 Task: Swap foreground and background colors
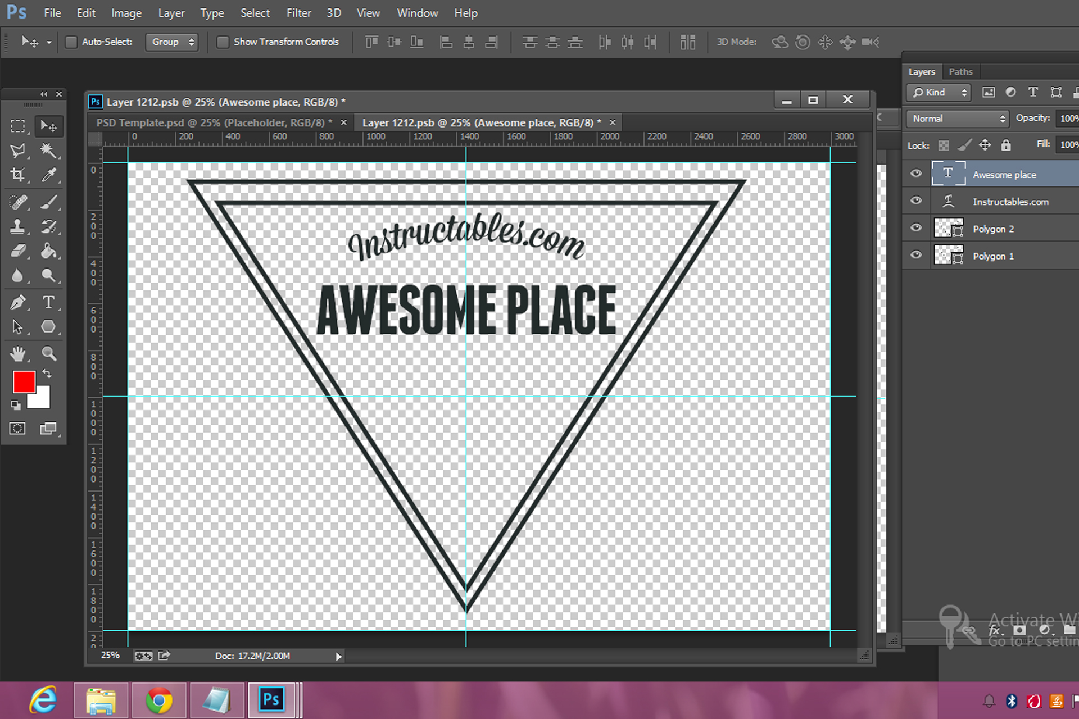coord(47,374)
